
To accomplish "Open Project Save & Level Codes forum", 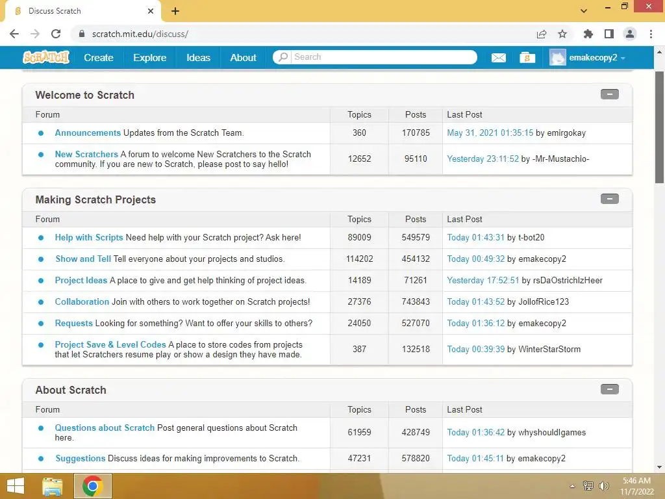I will pos(110,344).
